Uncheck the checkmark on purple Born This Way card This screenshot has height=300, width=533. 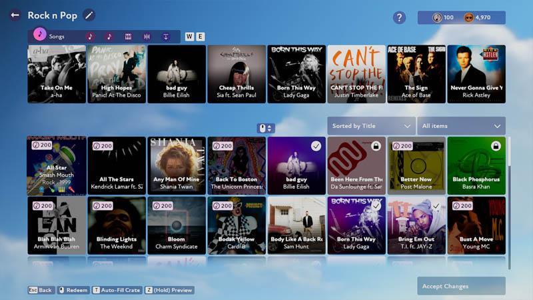[376, 206]
